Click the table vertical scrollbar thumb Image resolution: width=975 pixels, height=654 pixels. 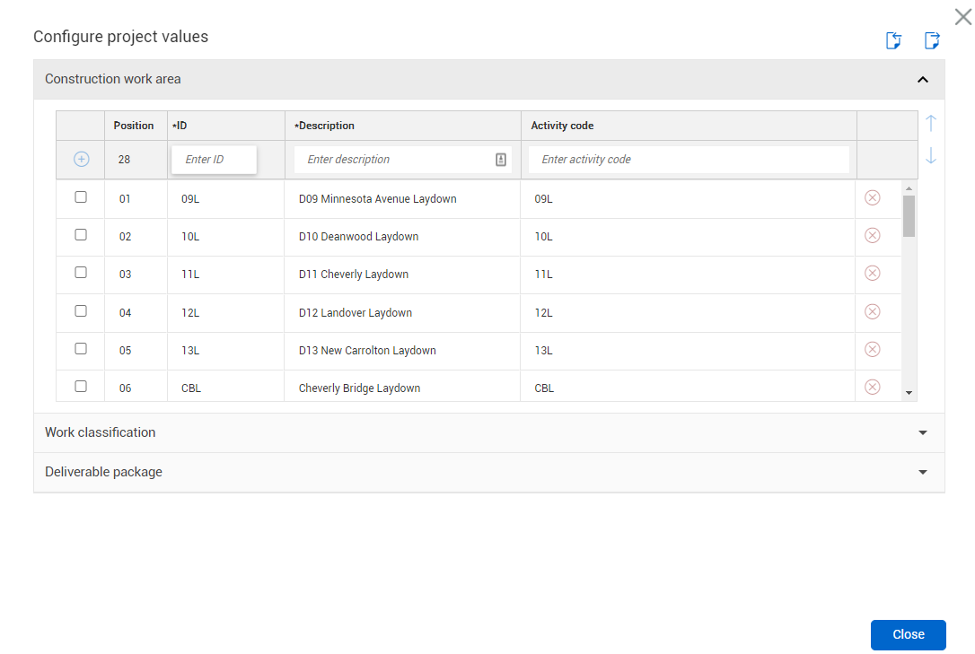(909, 216)
